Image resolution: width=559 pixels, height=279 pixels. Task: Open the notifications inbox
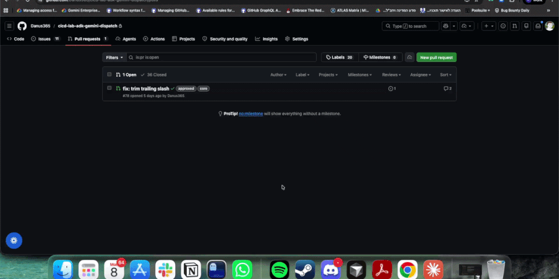coord(538,26)
